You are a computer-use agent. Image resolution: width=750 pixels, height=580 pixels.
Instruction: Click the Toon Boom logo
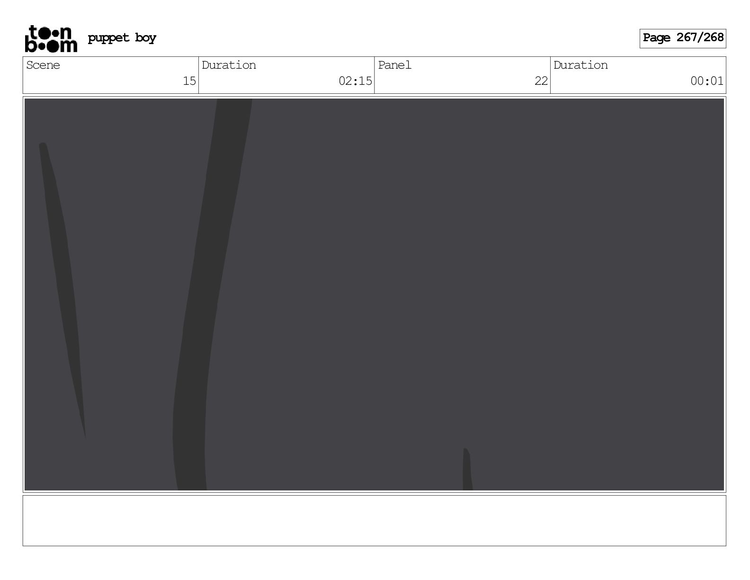click(51, 38)
